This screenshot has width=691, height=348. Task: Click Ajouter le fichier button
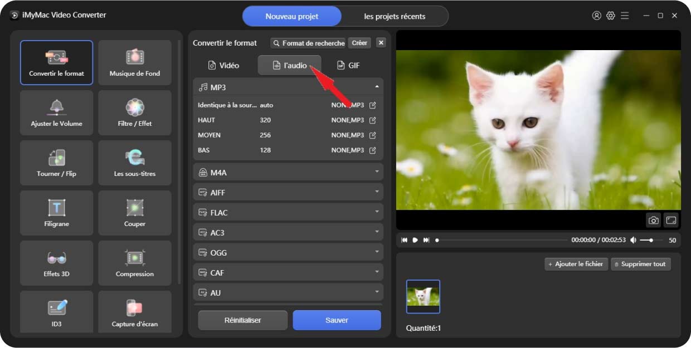[576, 264]
